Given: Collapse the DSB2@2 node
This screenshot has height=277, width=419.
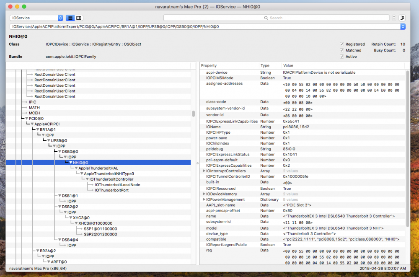Looking at the screenshot, I should [59, 207].
